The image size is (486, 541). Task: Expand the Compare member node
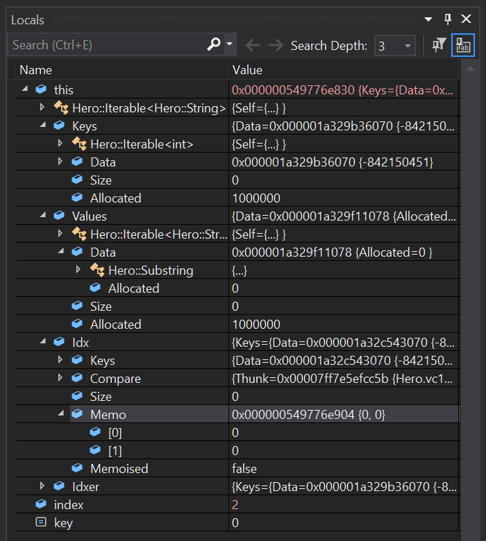point(60,378)
